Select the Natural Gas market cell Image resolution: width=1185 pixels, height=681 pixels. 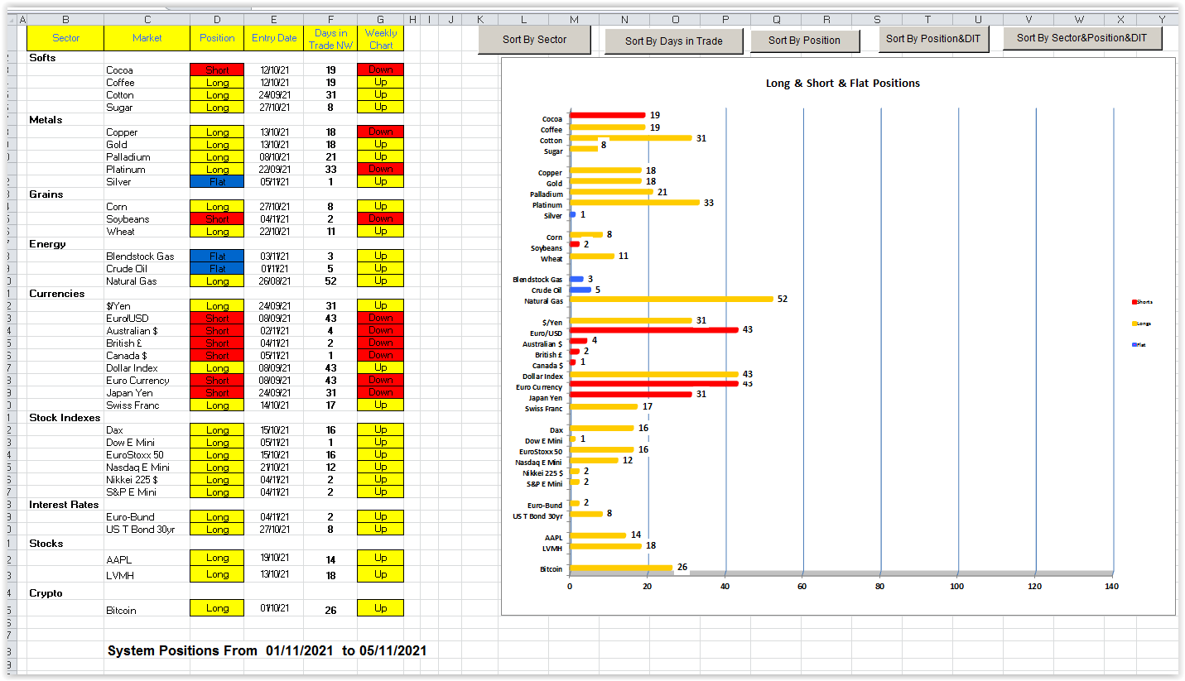147,281
